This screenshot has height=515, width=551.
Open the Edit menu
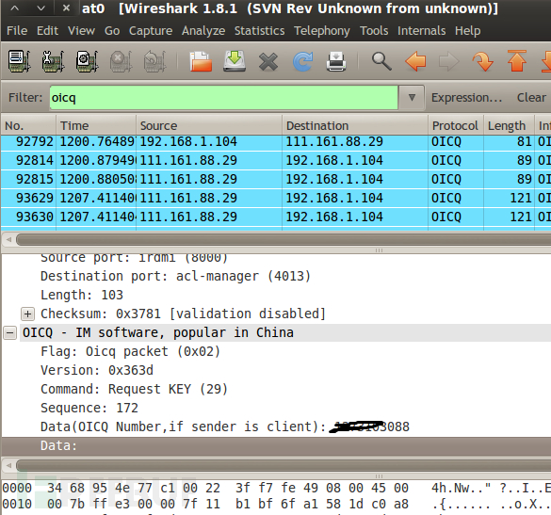[47, 30]
